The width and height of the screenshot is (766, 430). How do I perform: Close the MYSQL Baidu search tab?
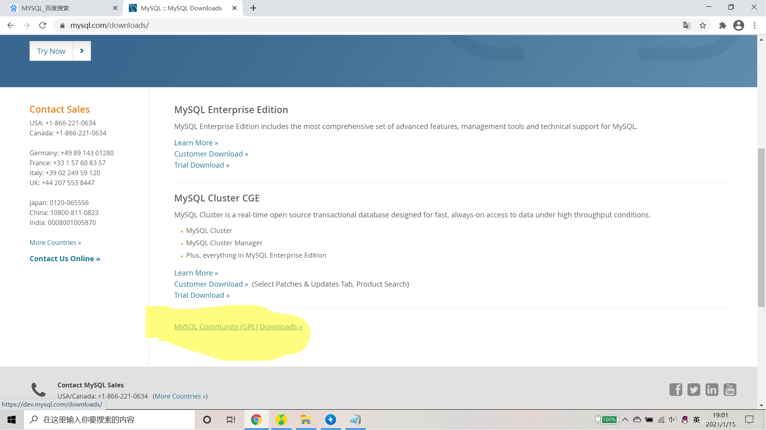click(x=115, y=8)
